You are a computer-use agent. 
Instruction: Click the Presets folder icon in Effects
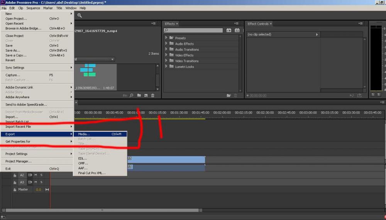[172, 38]
